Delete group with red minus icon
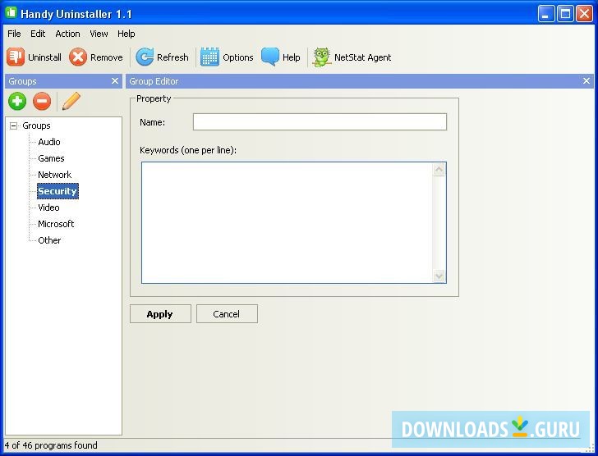This screenshot has height=456, width=598. coord(42,101)
